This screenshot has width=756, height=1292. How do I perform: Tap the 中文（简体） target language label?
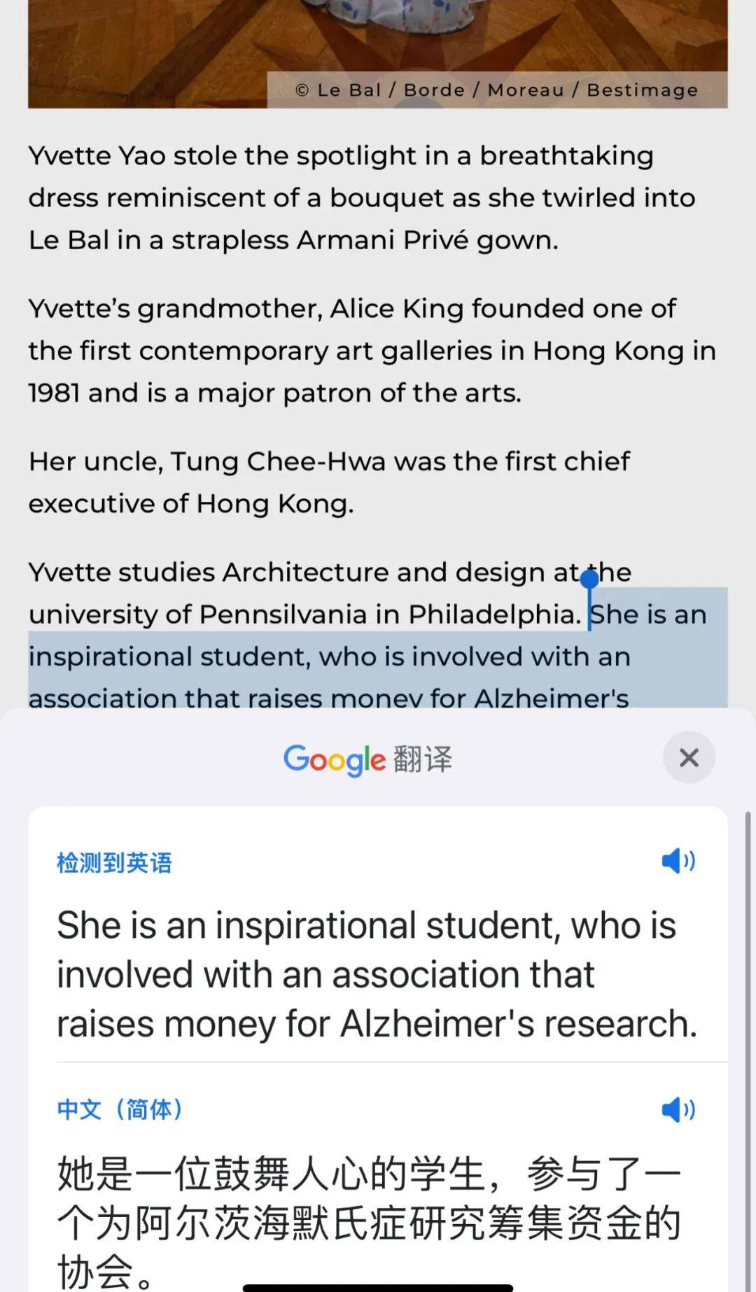tap(120, 1109)
